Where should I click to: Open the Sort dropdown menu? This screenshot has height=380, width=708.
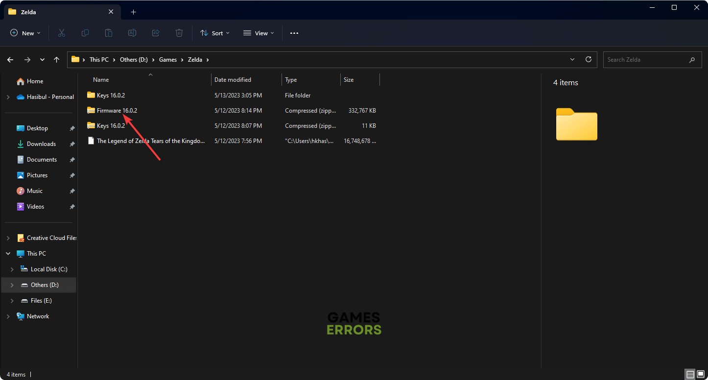214,33
